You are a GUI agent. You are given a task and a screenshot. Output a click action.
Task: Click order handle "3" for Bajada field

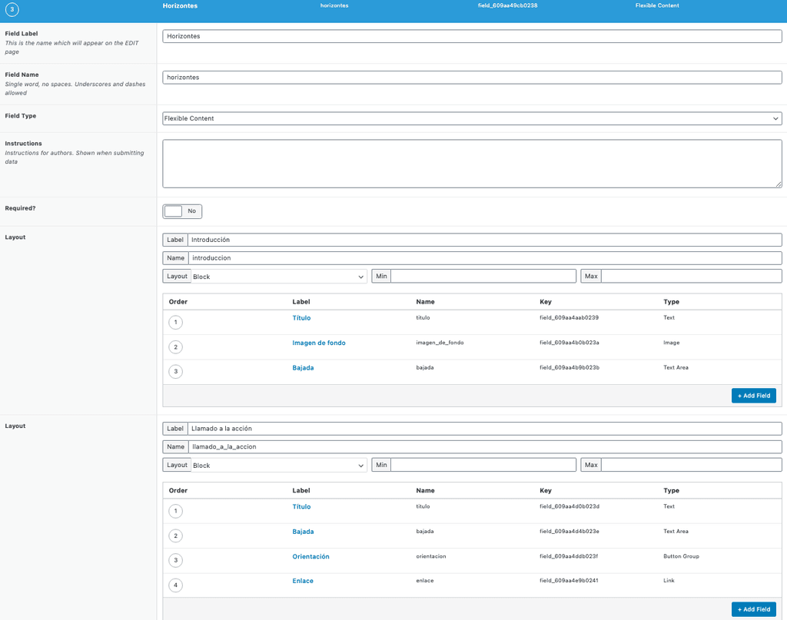pos(175,371)
